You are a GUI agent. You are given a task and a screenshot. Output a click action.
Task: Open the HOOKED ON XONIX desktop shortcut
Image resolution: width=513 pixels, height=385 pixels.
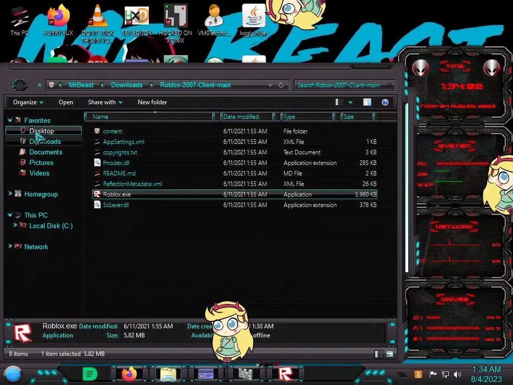[x=175, y=24]
